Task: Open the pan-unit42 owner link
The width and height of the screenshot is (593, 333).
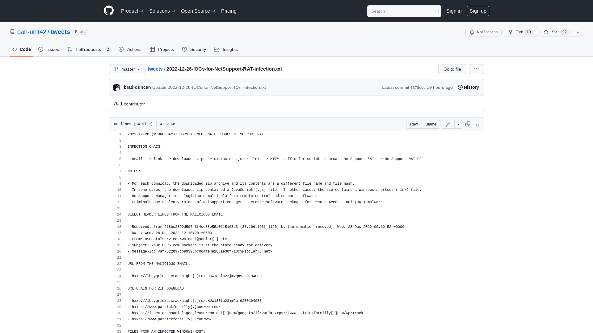Action: coord(32,32)
